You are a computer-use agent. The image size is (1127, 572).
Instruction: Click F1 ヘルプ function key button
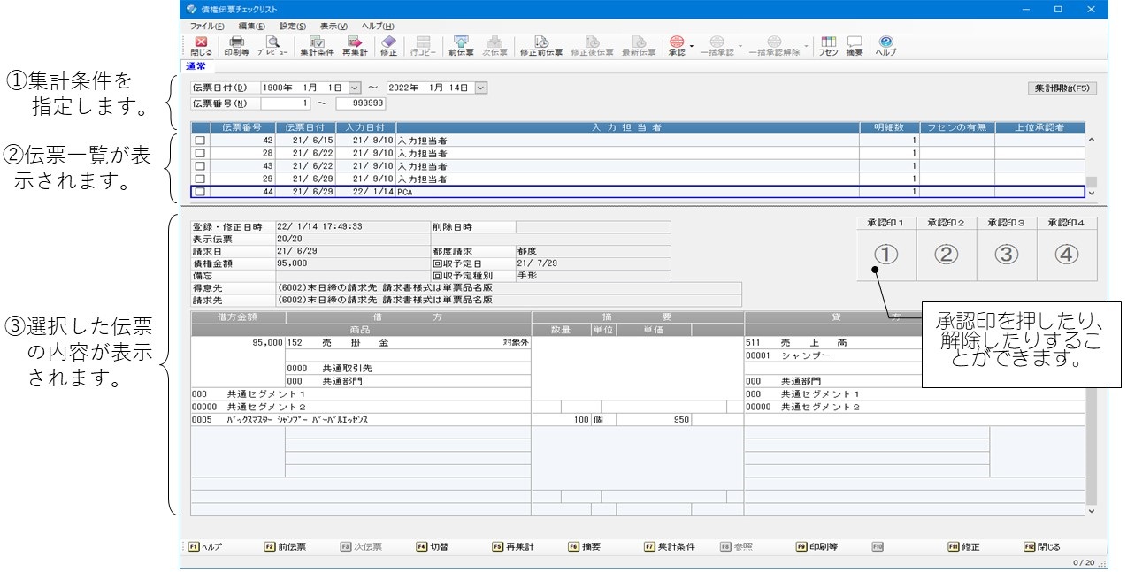[205, 547]
